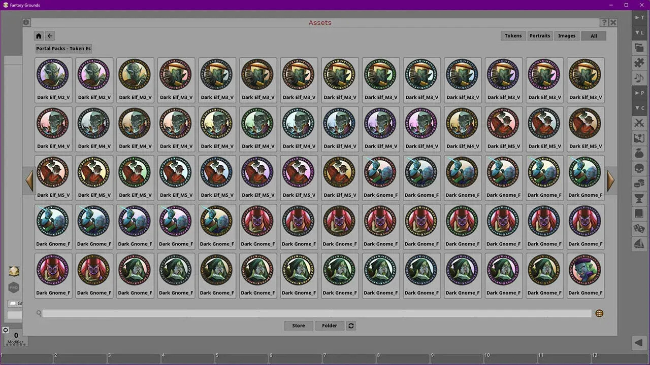Image resolution: width=650 pixels, height=365 pixels.
Task: Open Tables with the dice sidebar icon
Action: [x=639, y=229]
